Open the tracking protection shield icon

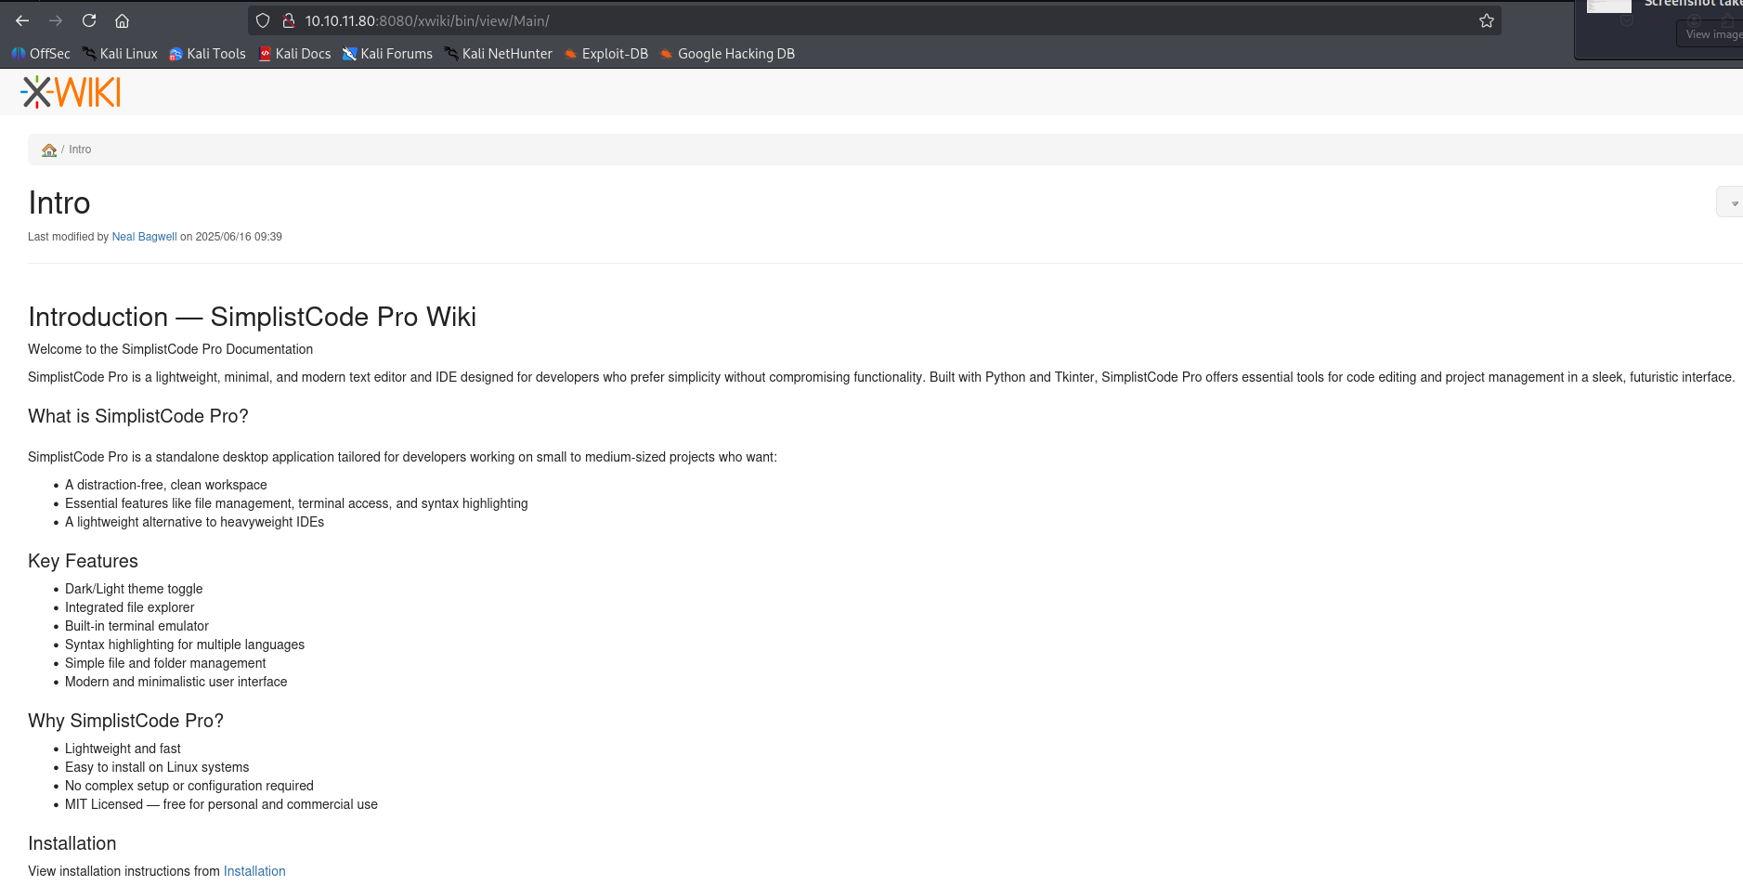263,20
